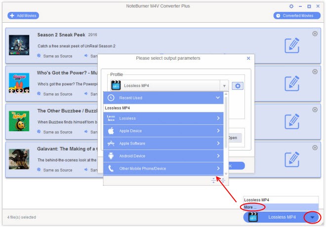The image size is (326, 227).
Task: Expand the Apple Software category
Action: [163, 143]
